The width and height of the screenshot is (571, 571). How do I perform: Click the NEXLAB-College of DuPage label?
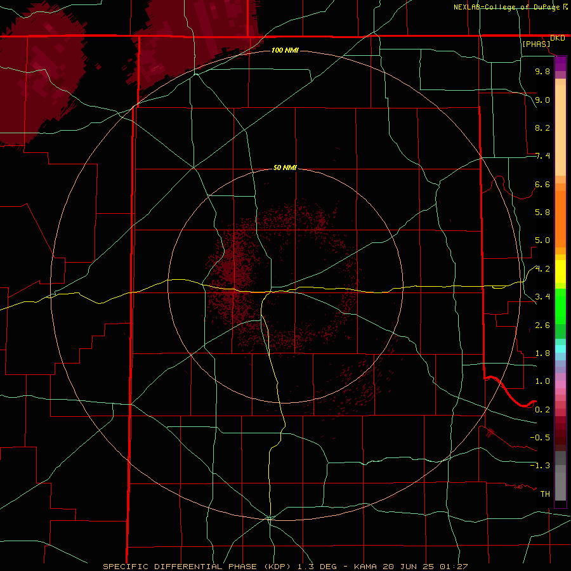tap(506, 7)
